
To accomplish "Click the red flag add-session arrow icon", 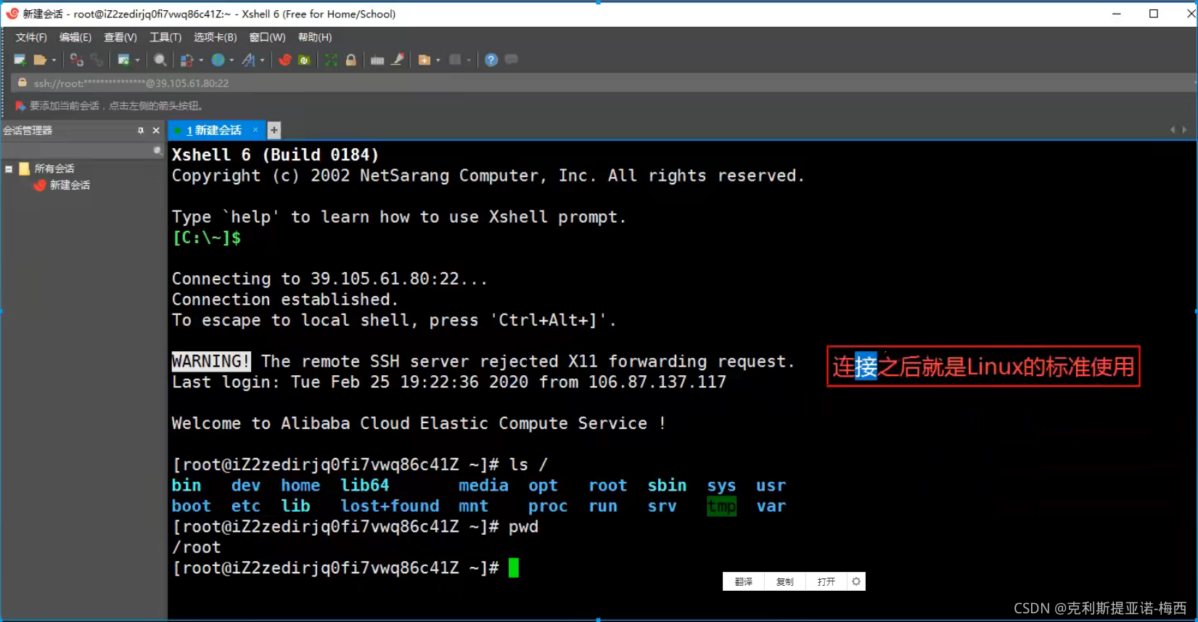I will click(20, 106).
